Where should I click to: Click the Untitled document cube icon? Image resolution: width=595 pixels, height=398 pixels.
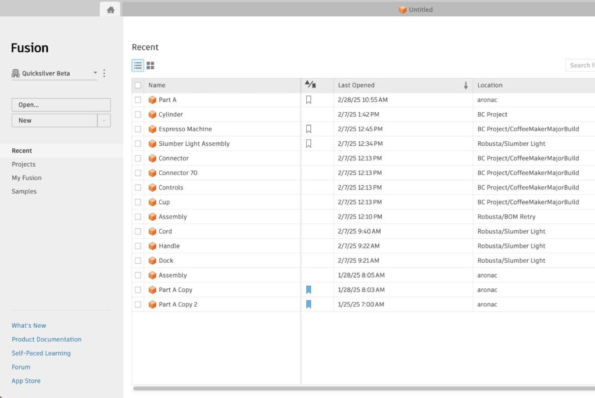403,10
